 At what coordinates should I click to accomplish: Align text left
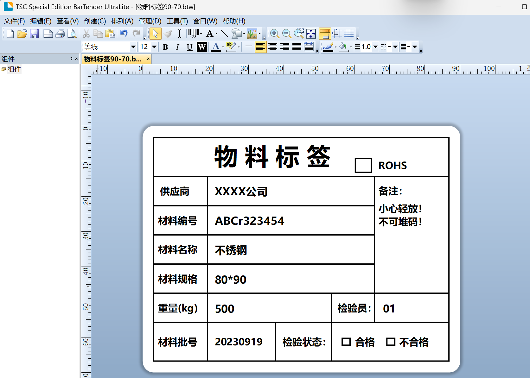point(260,47)
